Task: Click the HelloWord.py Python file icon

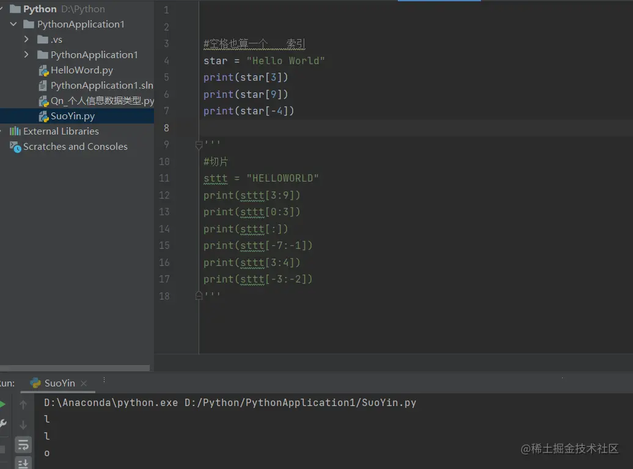Action: coord(43,71)
